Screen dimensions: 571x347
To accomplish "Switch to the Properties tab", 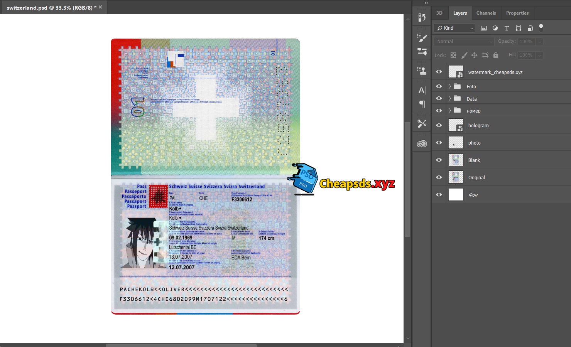I will coord(517,13).
